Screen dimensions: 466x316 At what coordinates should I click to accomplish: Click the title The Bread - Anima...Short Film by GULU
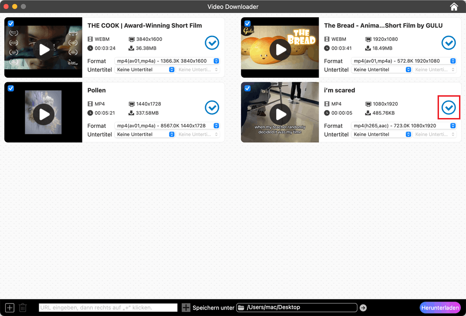(383, 26)
